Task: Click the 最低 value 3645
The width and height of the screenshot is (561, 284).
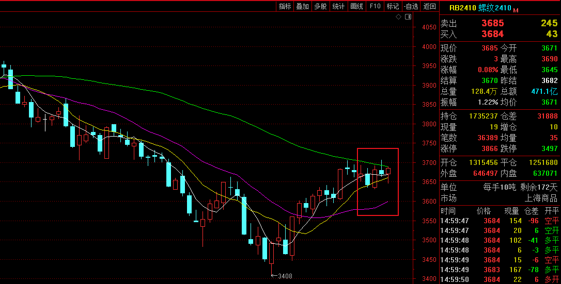Action: (550, 70)
